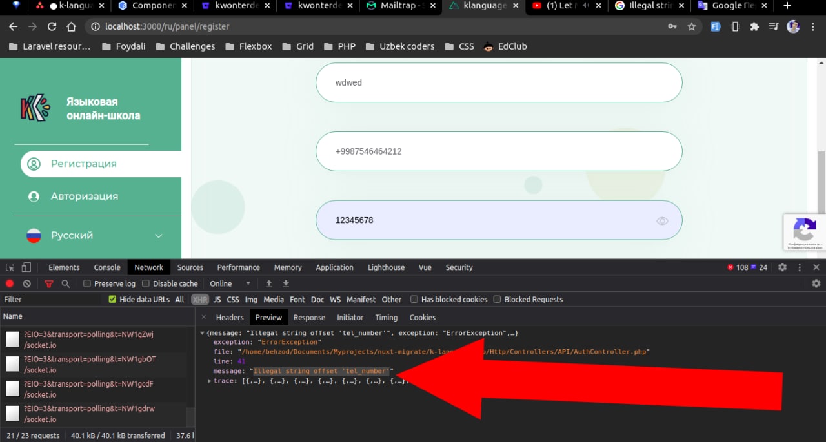Click the DevTools inspect element icon
Screen dimensions: 826x442
coord(10,267)
